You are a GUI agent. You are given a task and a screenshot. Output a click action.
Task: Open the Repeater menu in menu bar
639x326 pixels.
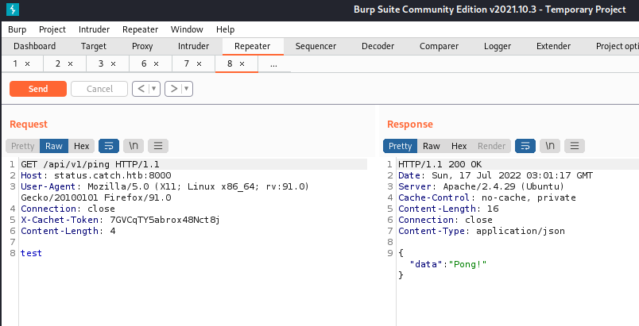tap(140, 29)
